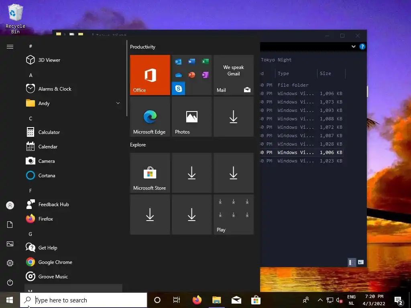The height and width of the screenshot is (308, 411).
Task: Focus the taskbar search box
Action: 83,300
